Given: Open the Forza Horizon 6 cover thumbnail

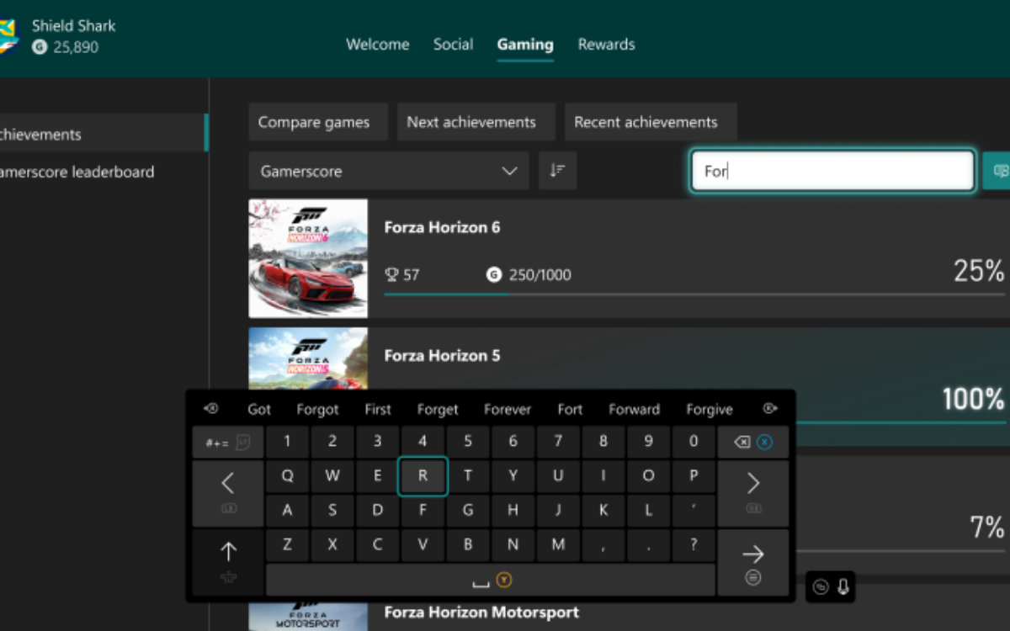Looking at the screenshot, I should coord(308,258).
